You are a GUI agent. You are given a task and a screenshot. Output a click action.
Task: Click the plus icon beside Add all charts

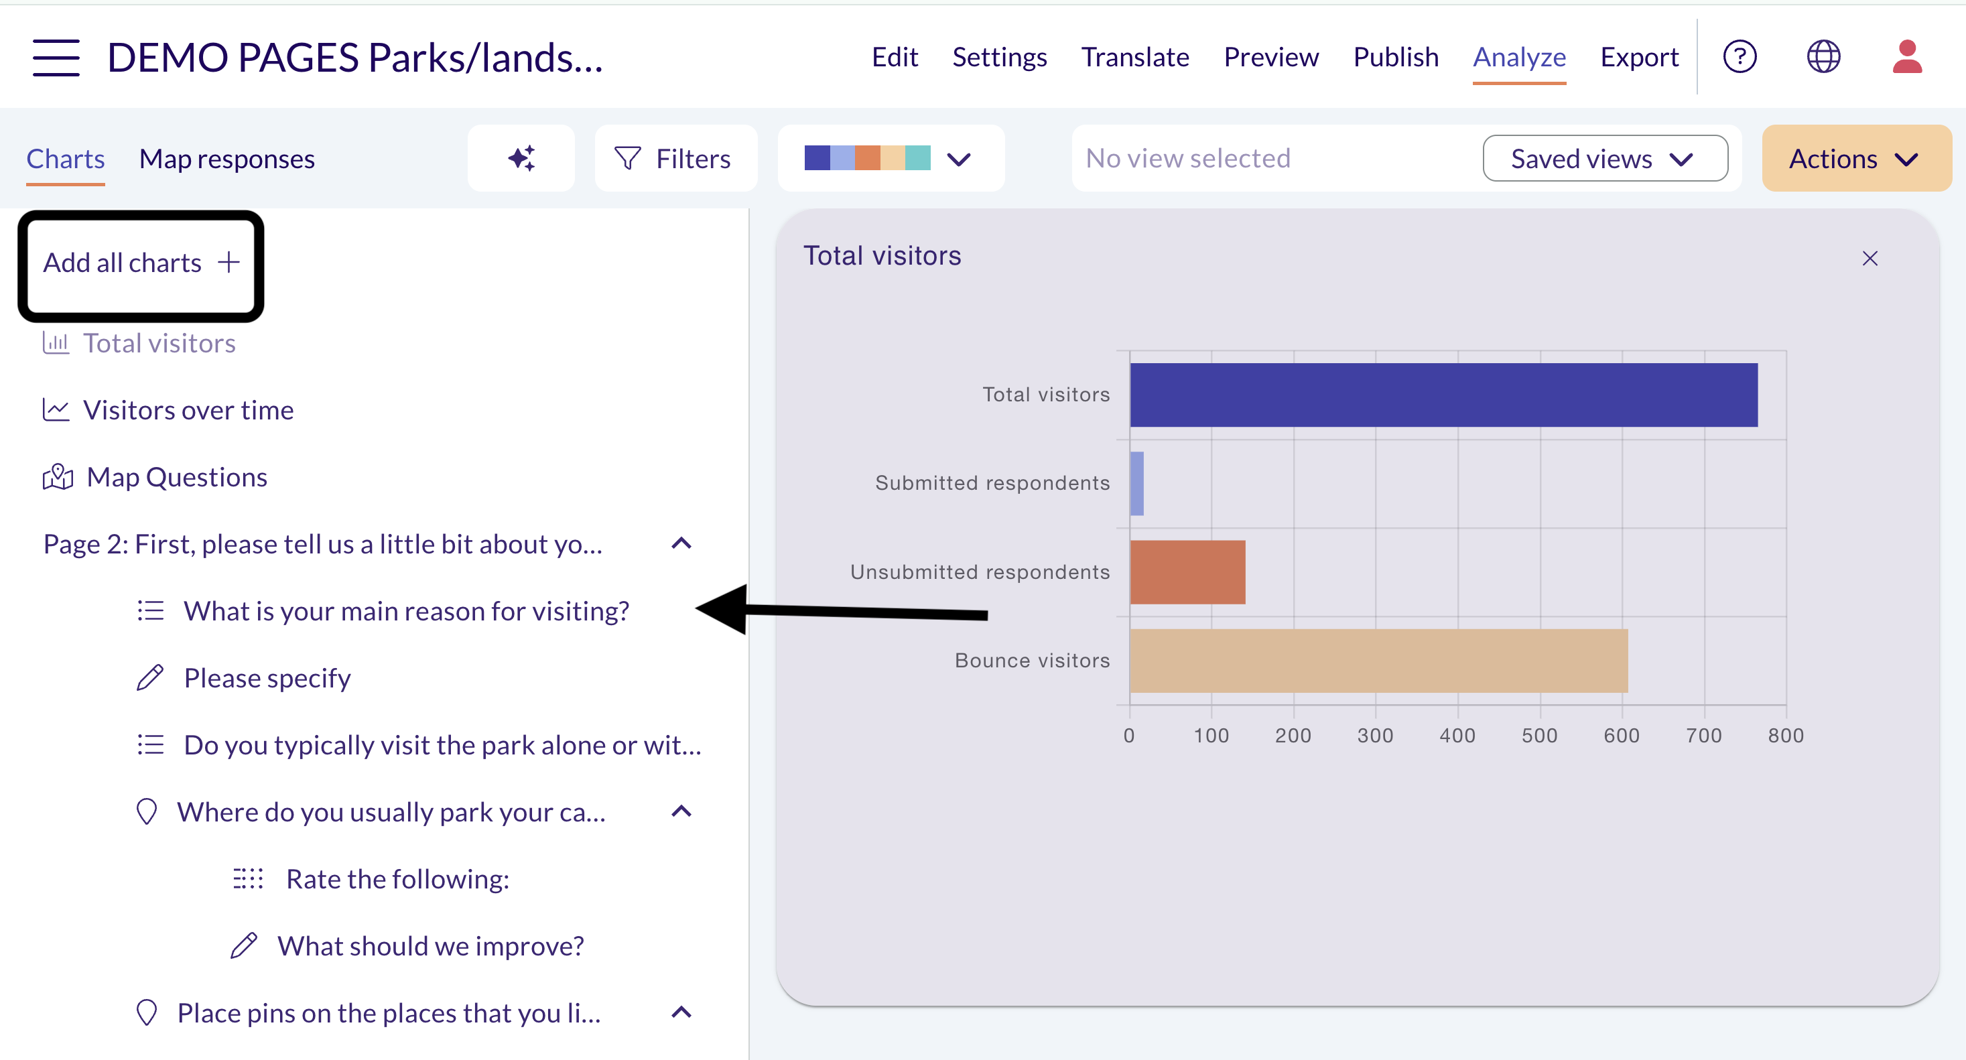tap(228, 263)
